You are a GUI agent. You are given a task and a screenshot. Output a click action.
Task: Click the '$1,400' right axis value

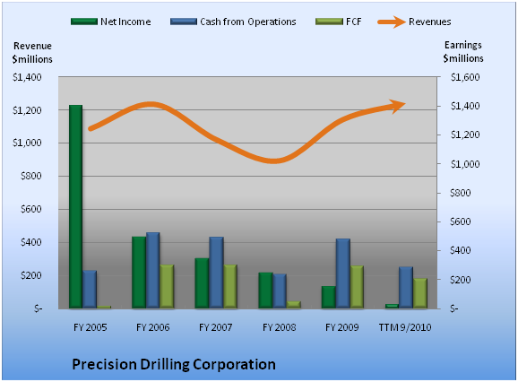[465, 106]
